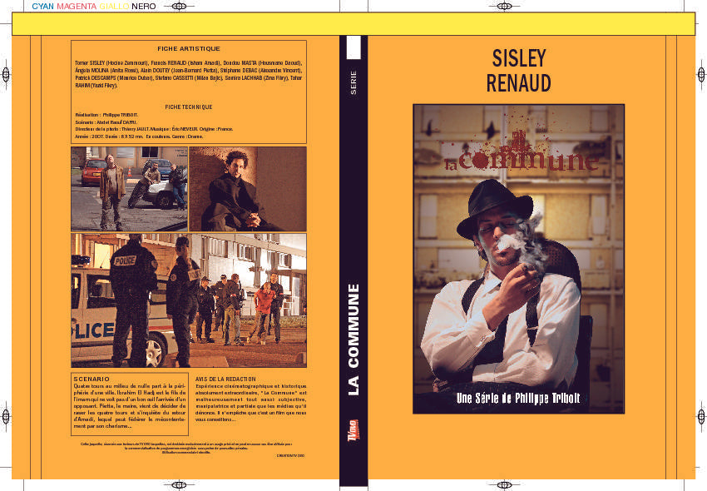Click 'Une Série de Philippe Triboit' caption

519,399
